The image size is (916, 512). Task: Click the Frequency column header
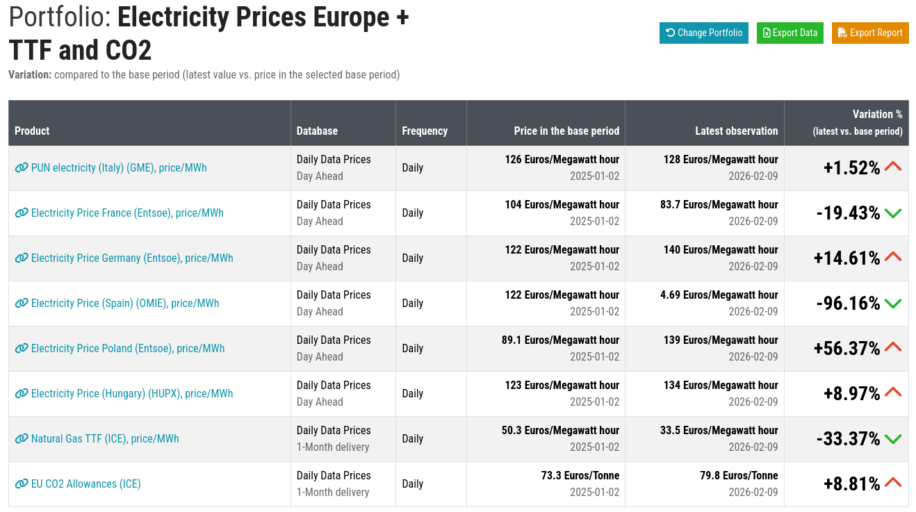pos(425,131)
